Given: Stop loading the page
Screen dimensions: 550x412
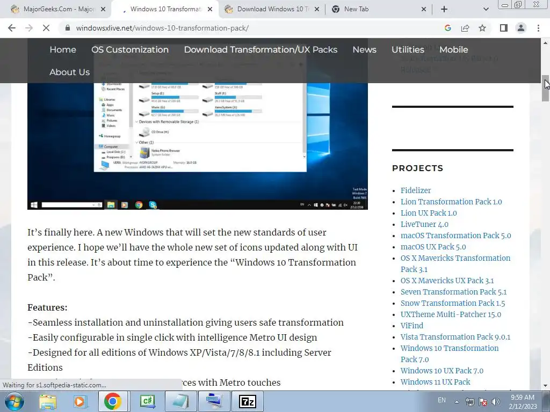Looking at the screenshot, I should pos(46,28).
